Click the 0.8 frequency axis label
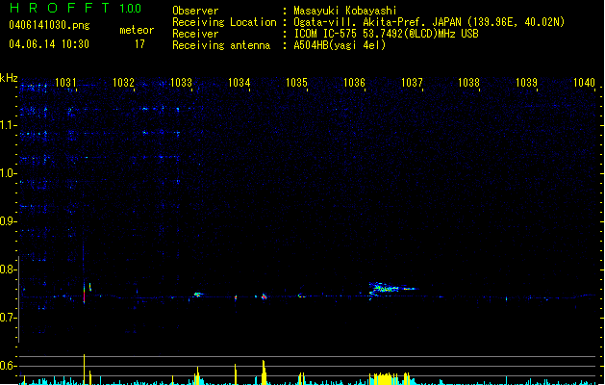 pos(8,269)
